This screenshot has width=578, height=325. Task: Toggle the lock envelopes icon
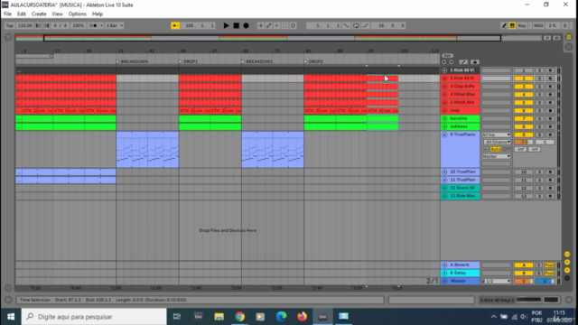pyautogui.click(x=475, y=62)
